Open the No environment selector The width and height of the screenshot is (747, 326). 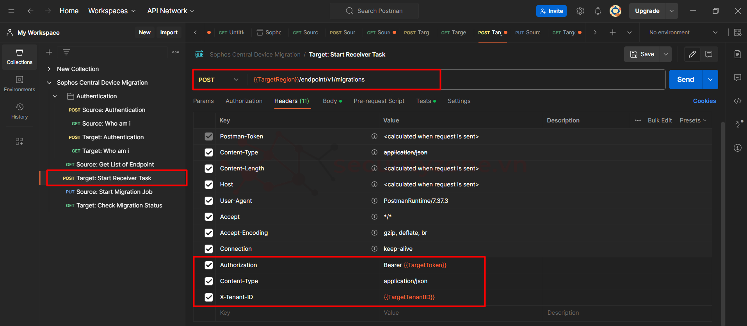(683, 32)
